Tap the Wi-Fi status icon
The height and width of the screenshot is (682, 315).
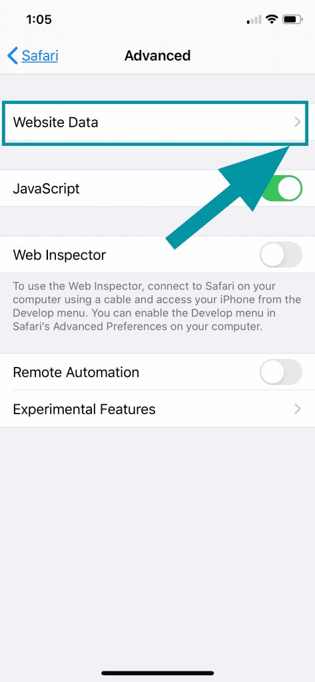pyautogui.click(x=272, y=19)
